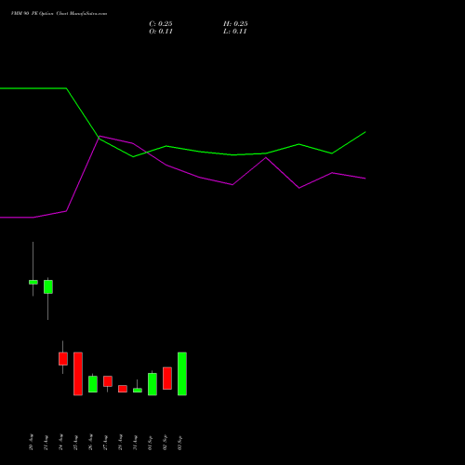
Task: Select the 24 Aug date label
Action: point(60,443)
